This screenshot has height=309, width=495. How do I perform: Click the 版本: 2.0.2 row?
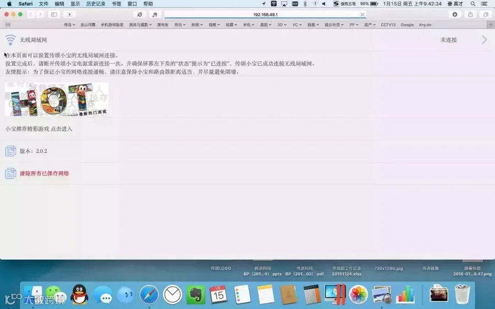coord(248,151)
